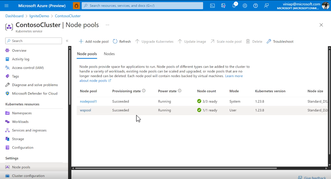Open Configuration in sidebar
331x179 pixels.
22,147
